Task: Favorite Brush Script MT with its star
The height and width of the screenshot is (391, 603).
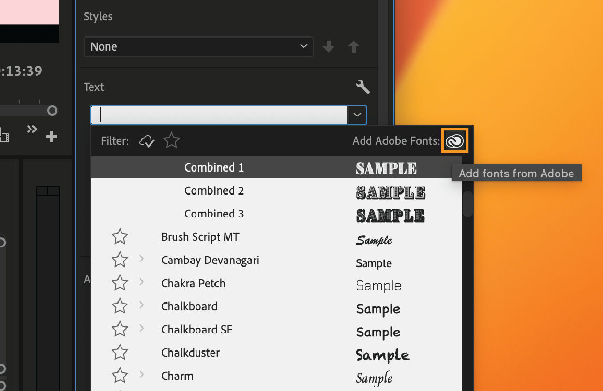Action: pyautogui.click(x=120, y=236)
